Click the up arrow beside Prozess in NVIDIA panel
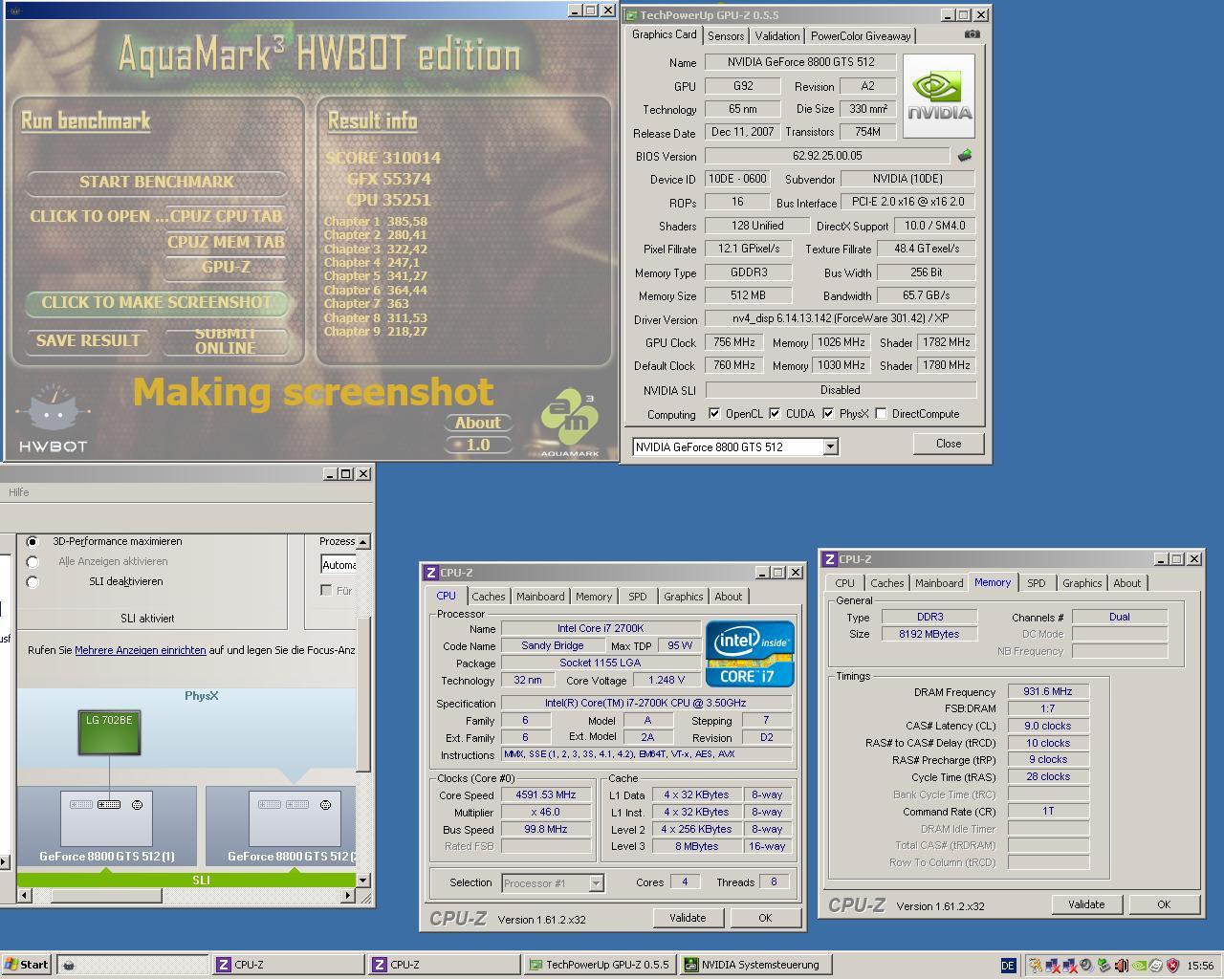This screenshot has width=1224, height=979. [x=362, y=541]
